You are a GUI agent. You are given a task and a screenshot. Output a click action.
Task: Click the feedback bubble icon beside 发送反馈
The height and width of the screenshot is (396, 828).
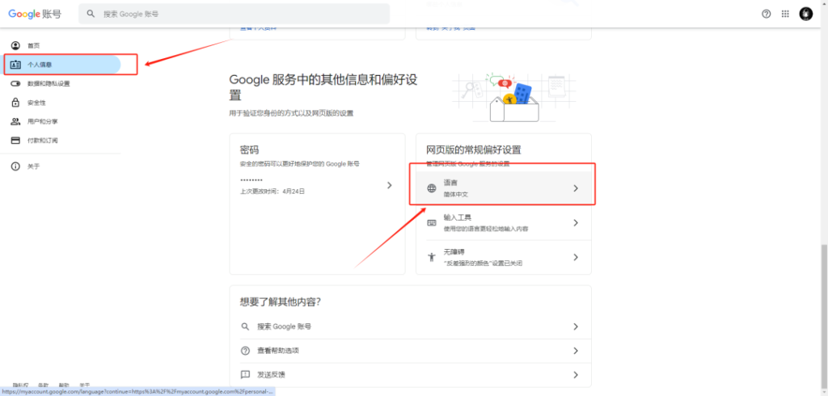tap(245, 374)
